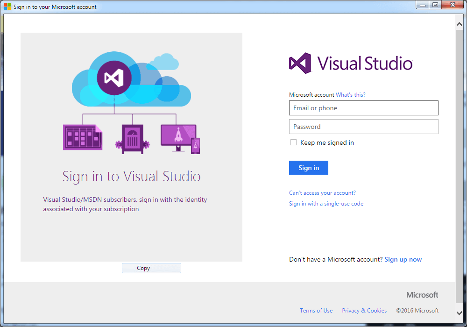Image resolution: width=467 pixels, height=327 pixels.
Task: Click the Microsoft four-color logo in title bar
Action: pyautogui.click(x=7, y=7)
